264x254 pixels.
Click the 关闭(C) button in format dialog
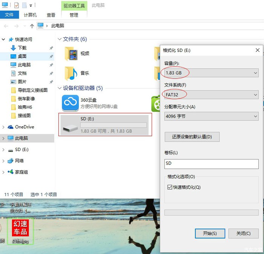[x=243, y=234]
